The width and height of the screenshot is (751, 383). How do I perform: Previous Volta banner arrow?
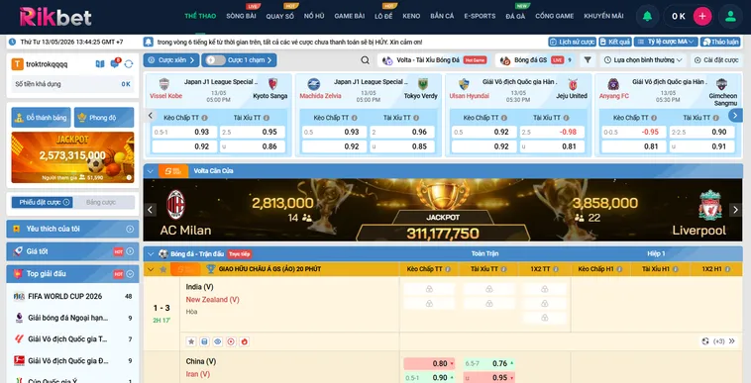[x=151, y=210]
